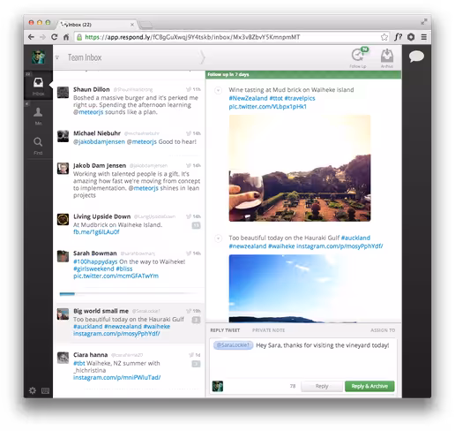Open the f? browser extension
The height and width of the screenshot is (431, 455).
point(398,37)
